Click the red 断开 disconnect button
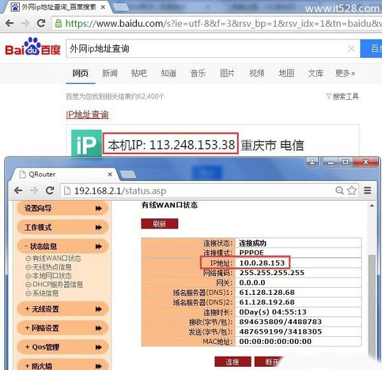The height and width of the screenshot is (370, 382). (x=269, y=362)
